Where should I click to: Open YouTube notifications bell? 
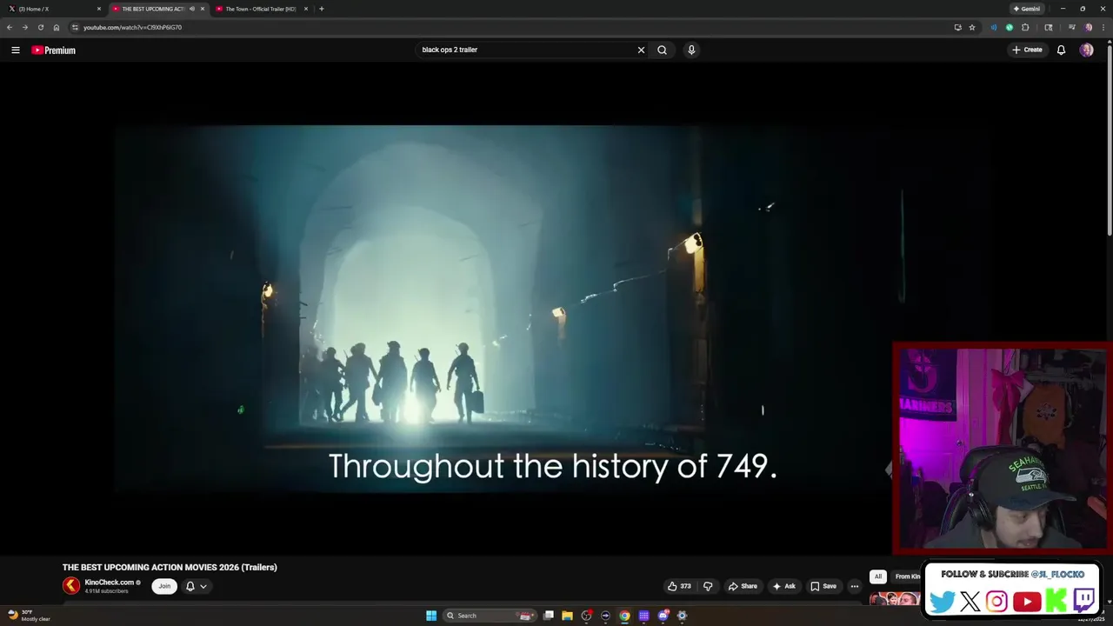(x=1061, y=50)
